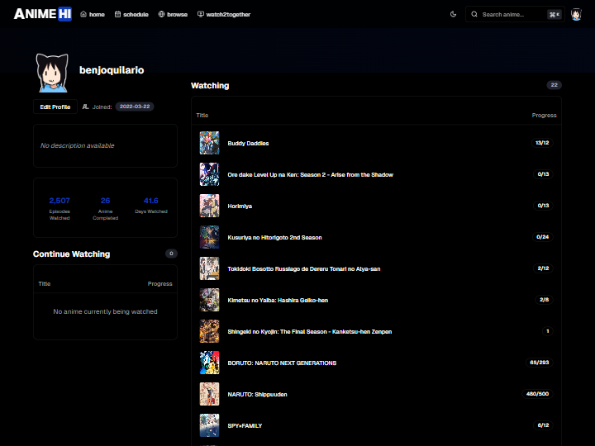
Task: Click the AnimeHI logo
Action: [x=43, y=14]
